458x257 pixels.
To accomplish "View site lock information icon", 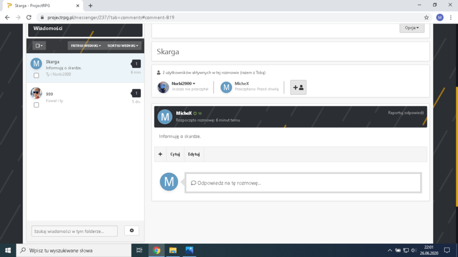I will [42, 17].
